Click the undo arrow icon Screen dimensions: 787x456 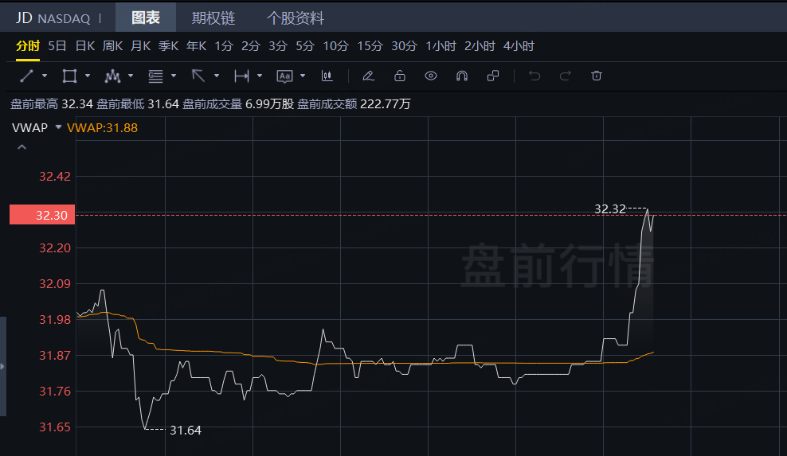click(x=534, y=76)
